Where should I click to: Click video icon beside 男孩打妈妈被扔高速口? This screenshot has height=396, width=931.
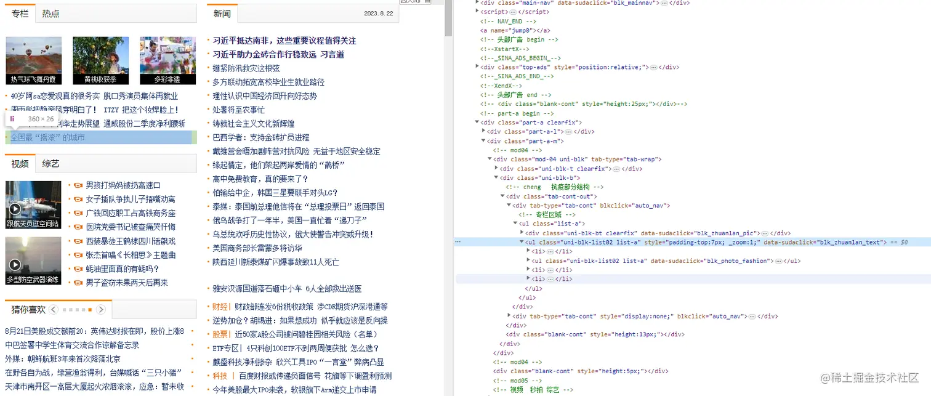pos(78,185)
